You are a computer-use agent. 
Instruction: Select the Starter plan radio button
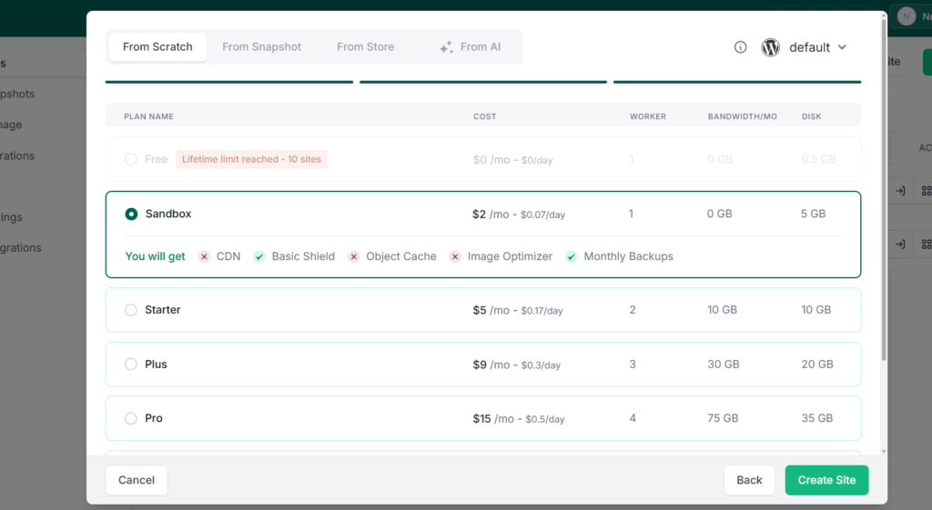[131, 310]
